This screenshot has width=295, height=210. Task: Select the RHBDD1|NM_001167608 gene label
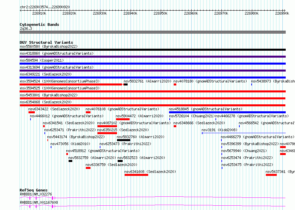click(39, 202)
